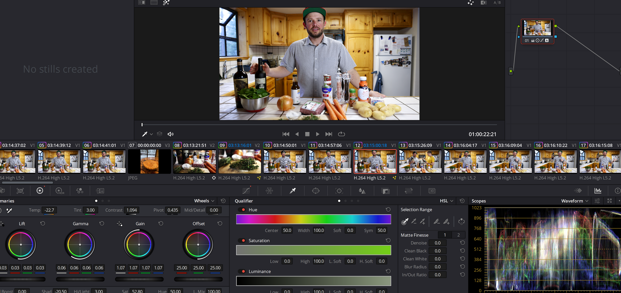Choose the picker subtract color tool
The image size is (621, 293).
click(414, 221)
